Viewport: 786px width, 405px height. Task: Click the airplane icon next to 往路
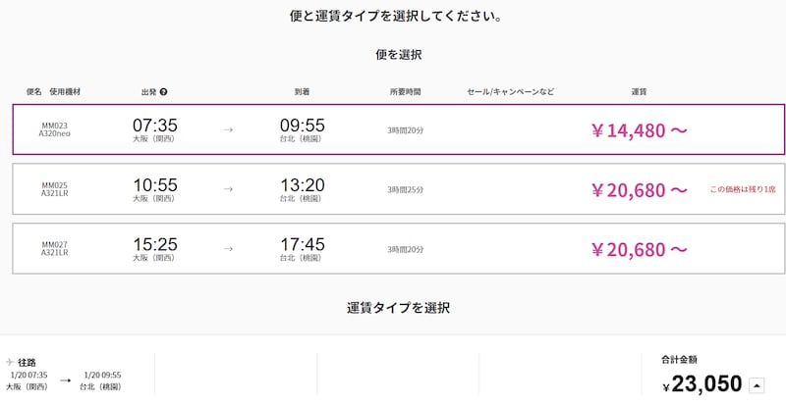(10, 363)
